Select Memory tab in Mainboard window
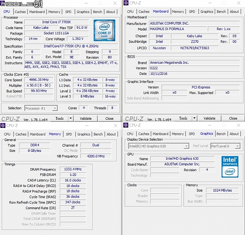The width and height of the screenshot is (245, 235). point(178,12)
